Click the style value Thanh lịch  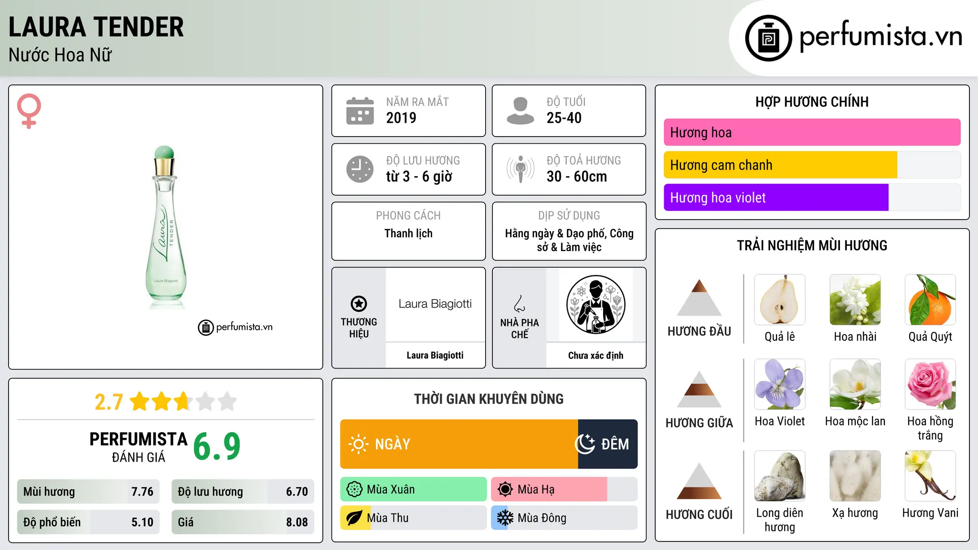[408, 233]
